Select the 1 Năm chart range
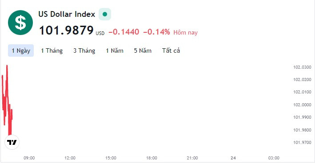 coord(115,50)
